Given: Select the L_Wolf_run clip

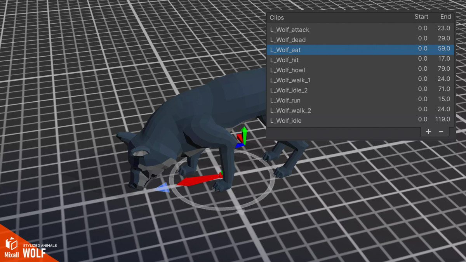Looking at the screenshot, I should pyautogui.click(x=360, y=100).
